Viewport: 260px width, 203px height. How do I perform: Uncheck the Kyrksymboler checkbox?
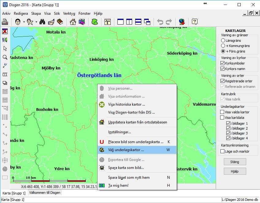[x=222, y=63]
